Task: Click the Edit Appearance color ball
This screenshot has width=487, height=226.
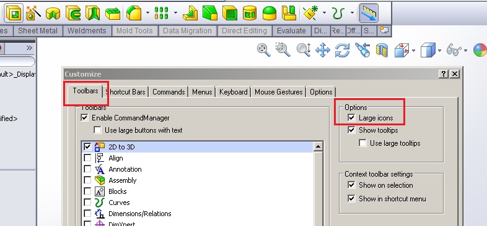Action: pyautogui.click(x=480, y=50)
